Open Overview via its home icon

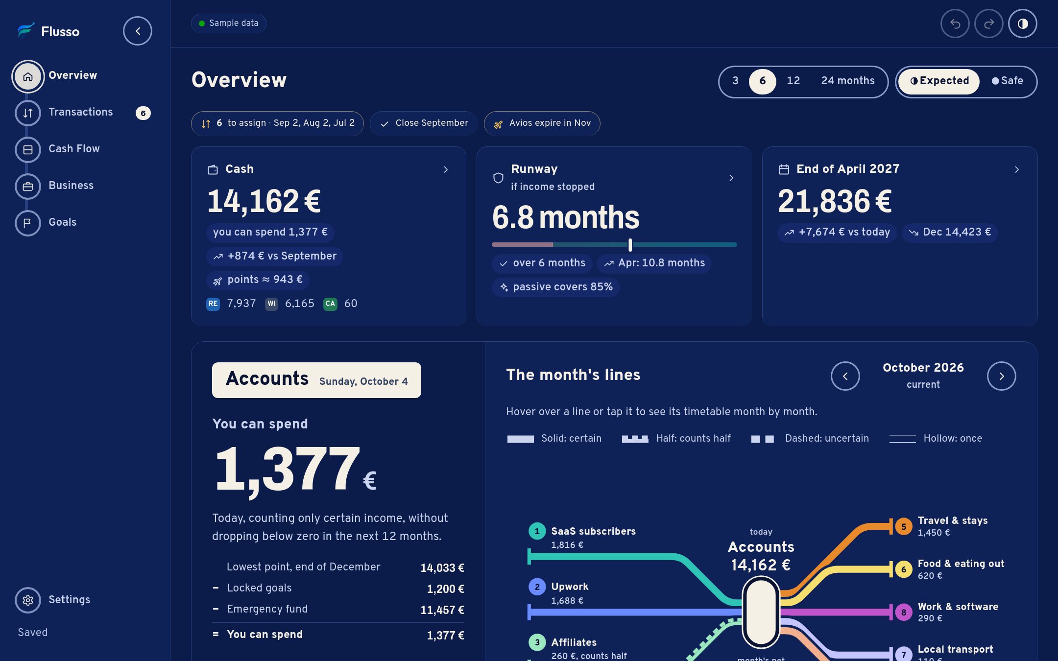pyautogui.click(x=28, y=76)
